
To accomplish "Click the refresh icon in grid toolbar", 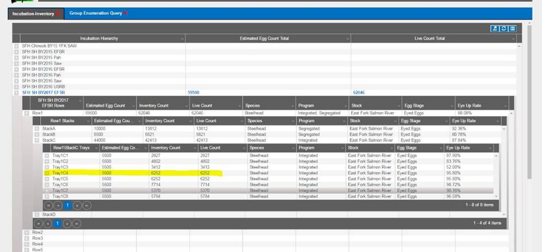I will (503, 29).
